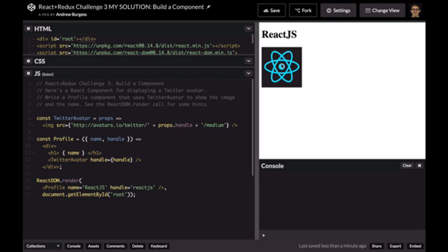
Task: Open the user avatar profile menu
Action: [415, 11]
